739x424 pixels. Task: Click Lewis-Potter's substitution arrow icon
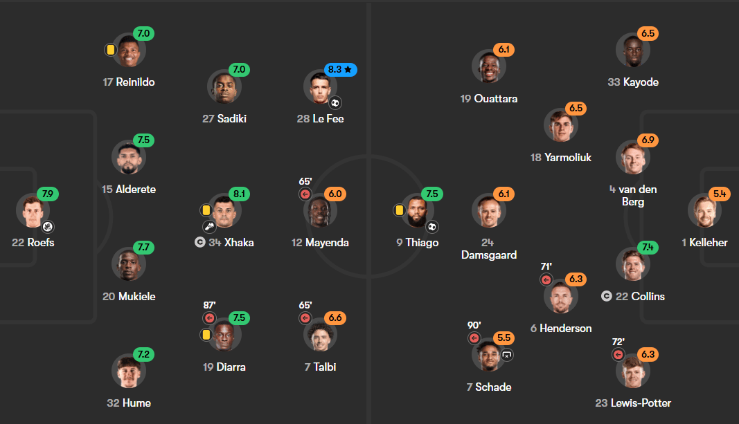point(618,354)
